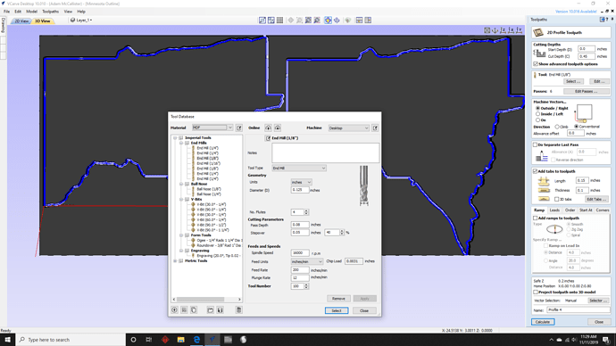Click Remove button in Tool Database
616x346 pixels.
(338, 299)
